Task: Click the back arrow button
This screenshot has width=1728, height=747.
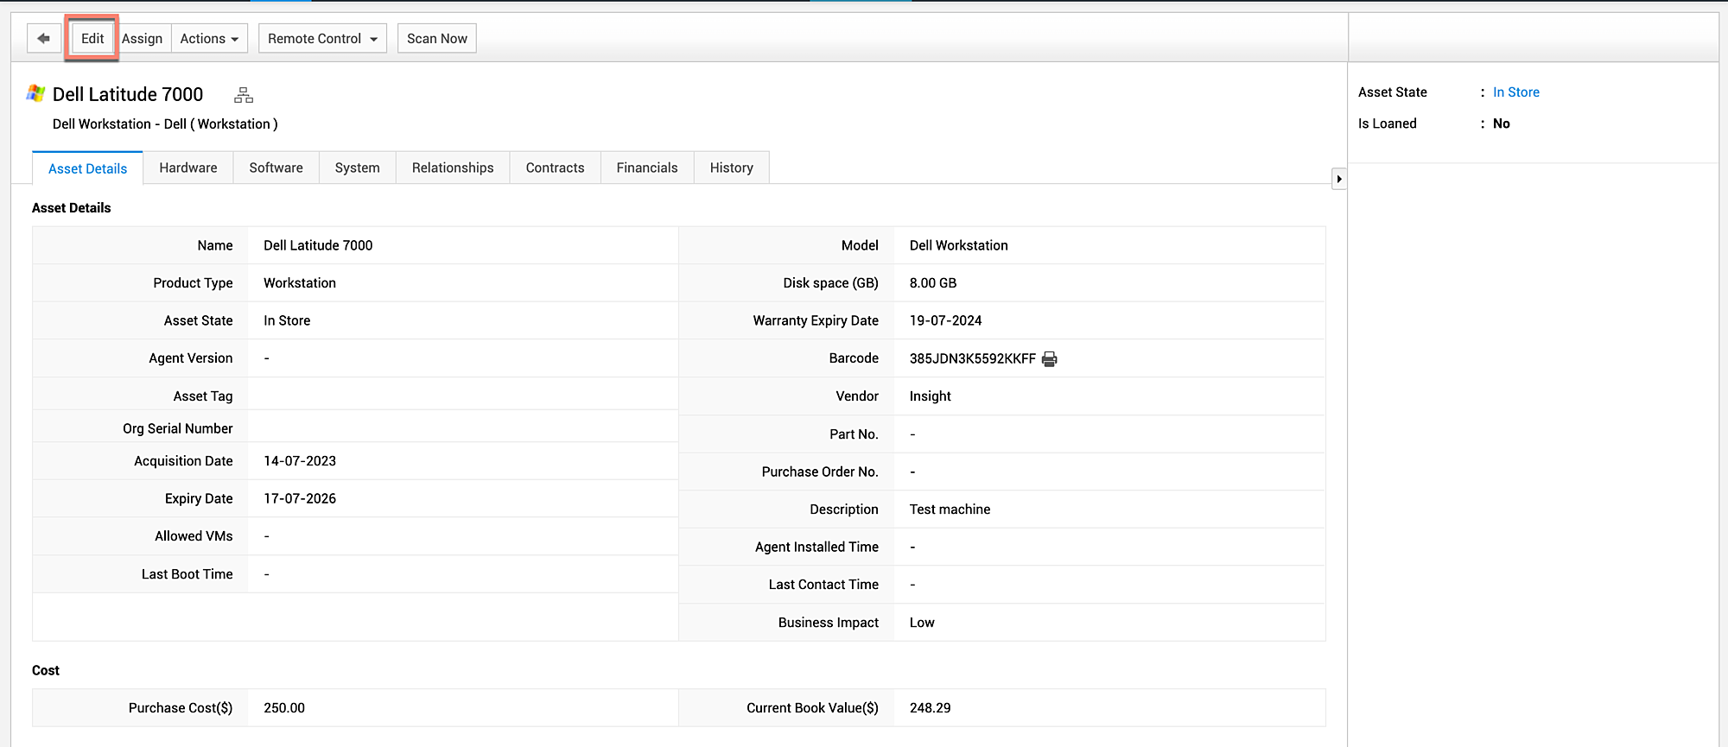Action: [x=43, y=39]
